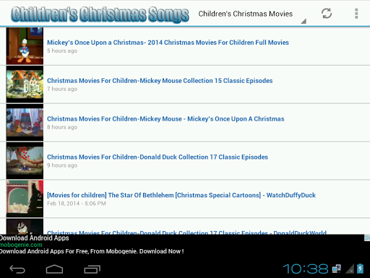Tap the AdChoices icon on the ad banner
Screen dimensions: 370x278
(x=367, y=238)
